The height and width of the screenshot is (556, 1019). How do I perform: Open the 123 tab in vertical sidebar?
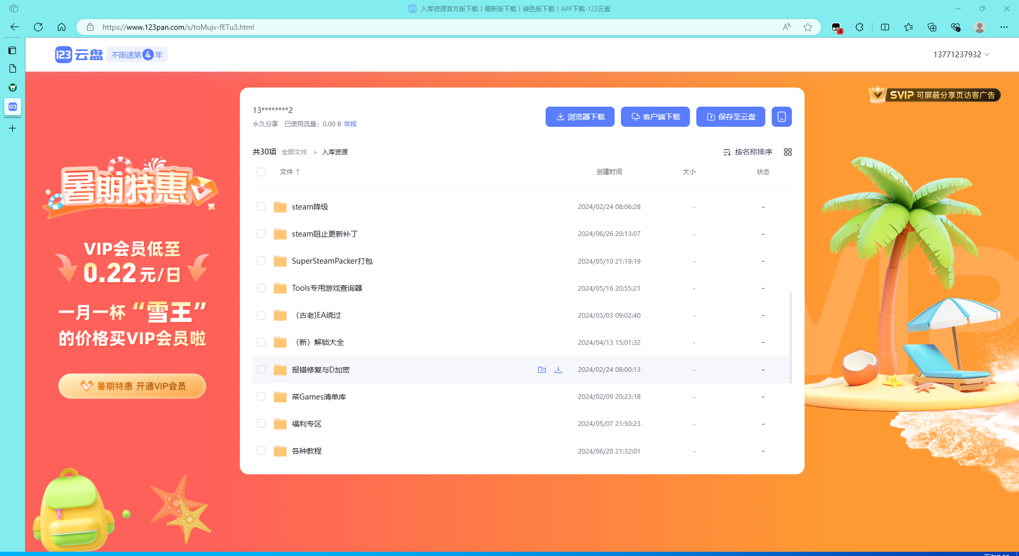13,107
